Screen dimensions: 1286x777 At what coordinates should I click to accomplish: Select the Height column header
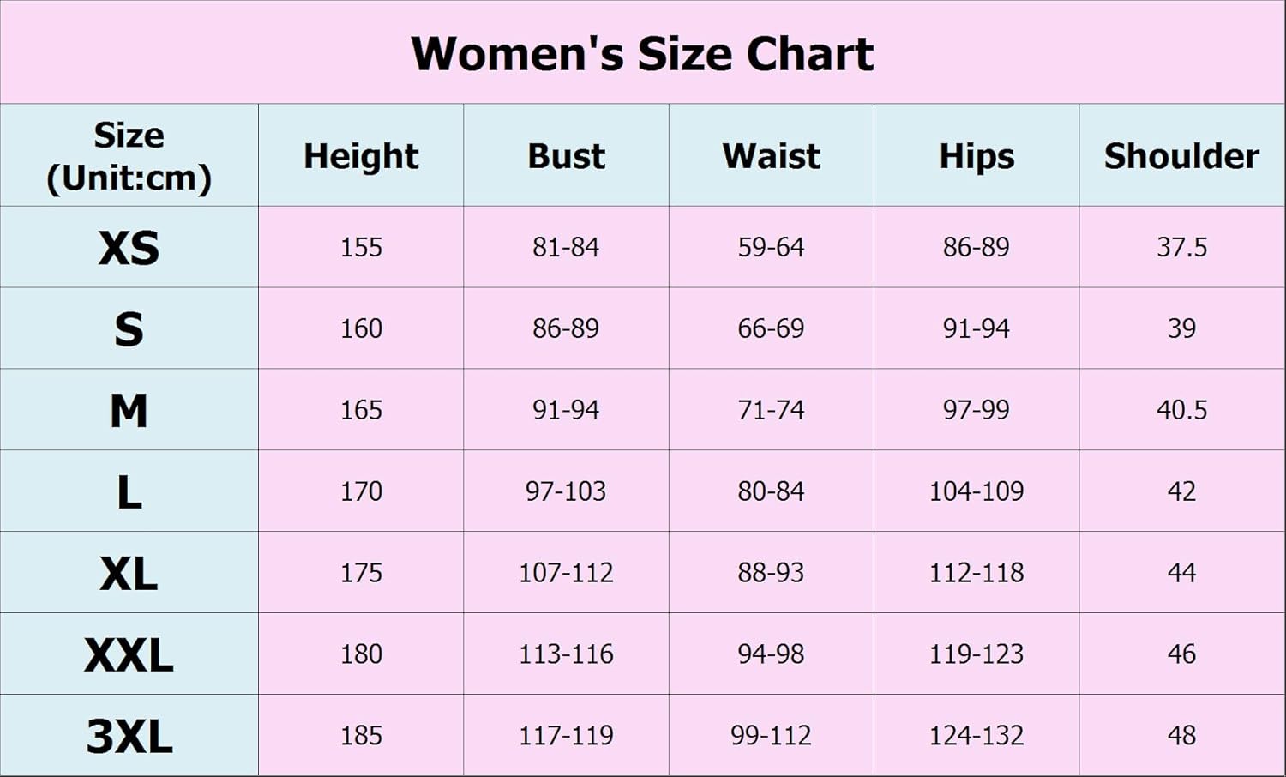click(361, 156)
